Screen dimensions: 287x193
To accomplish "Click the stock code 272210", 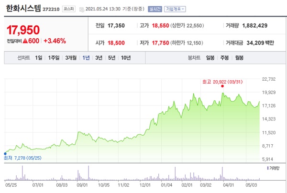I will coord(51,10).
